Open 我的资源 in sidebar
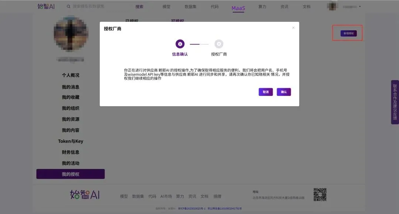This screenshot has width=399, height=214. [x=71, y=119]
